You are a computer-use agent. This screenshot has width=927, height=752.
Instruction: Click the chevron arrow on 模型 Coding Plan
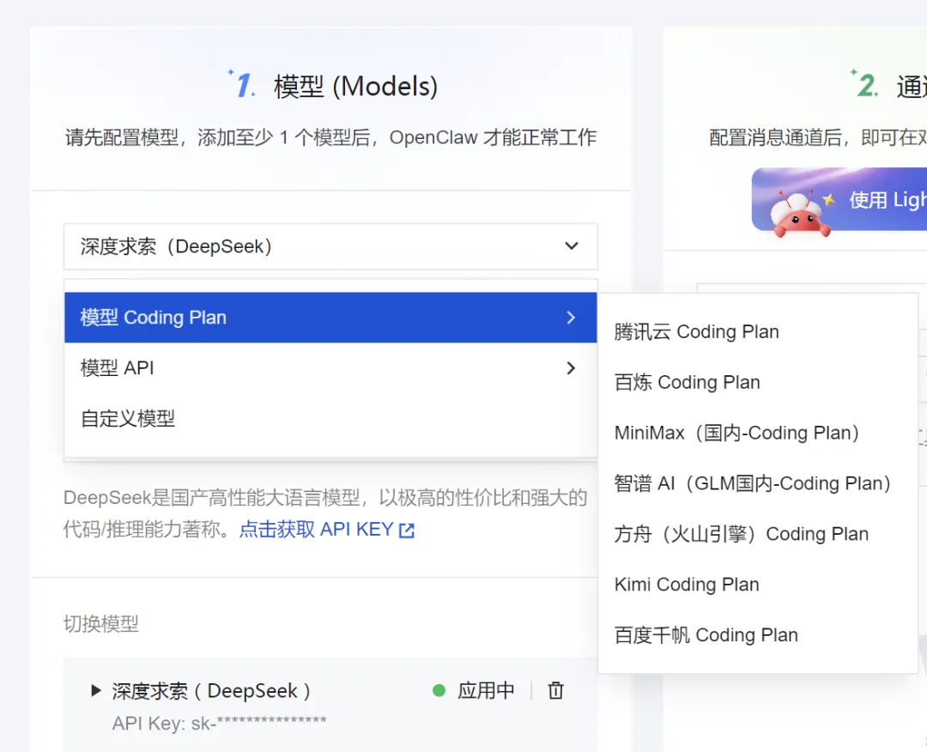pos(571,318)
